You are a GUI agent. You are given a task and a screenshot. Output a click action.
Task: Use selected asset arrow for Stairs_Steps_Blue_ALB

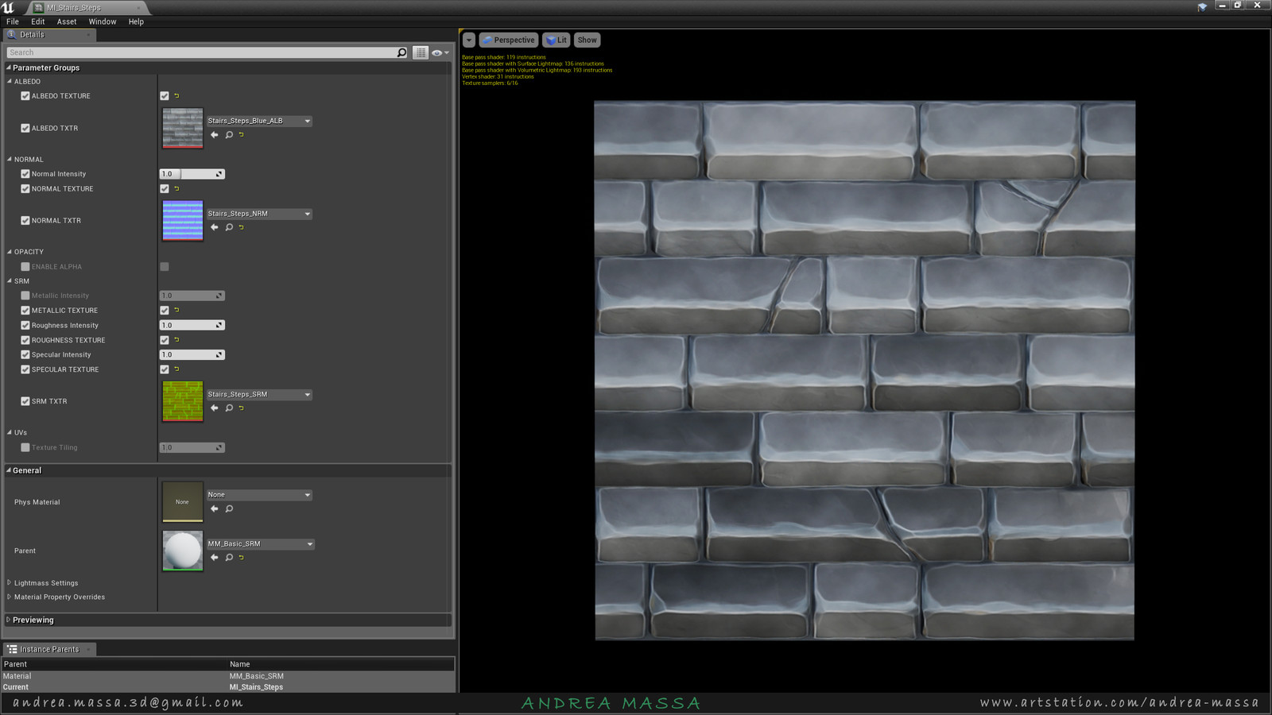click(x=214, y=135)
